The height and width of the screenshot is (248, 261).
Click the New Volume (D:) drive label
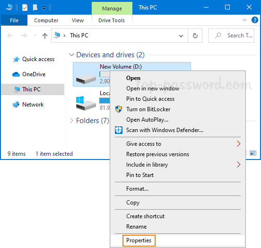(121, 67)
